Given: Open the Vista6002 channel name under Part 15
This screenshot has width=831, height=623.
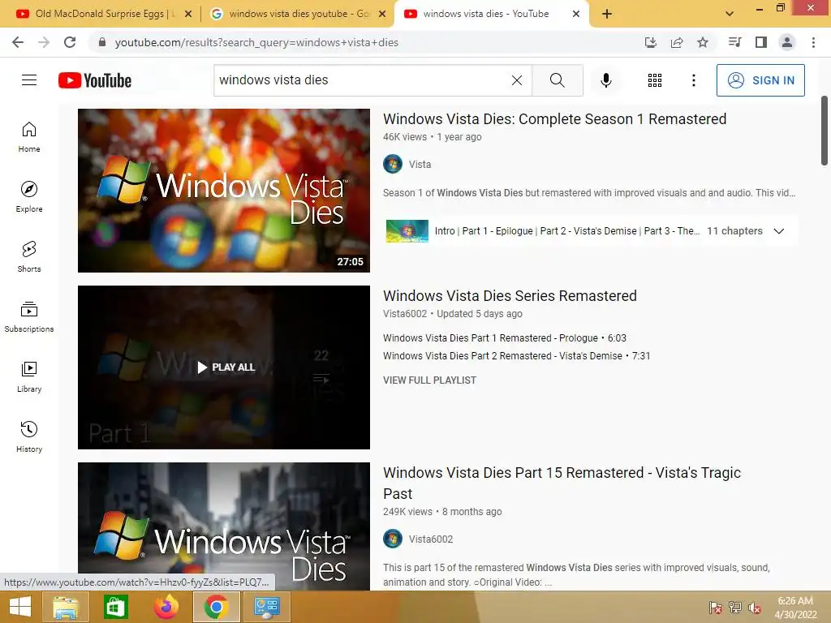Looking at the screenshot, I should pos(431,539).
